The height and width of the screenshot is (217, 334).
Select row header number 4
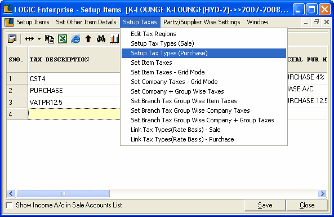tap(17, 114)
